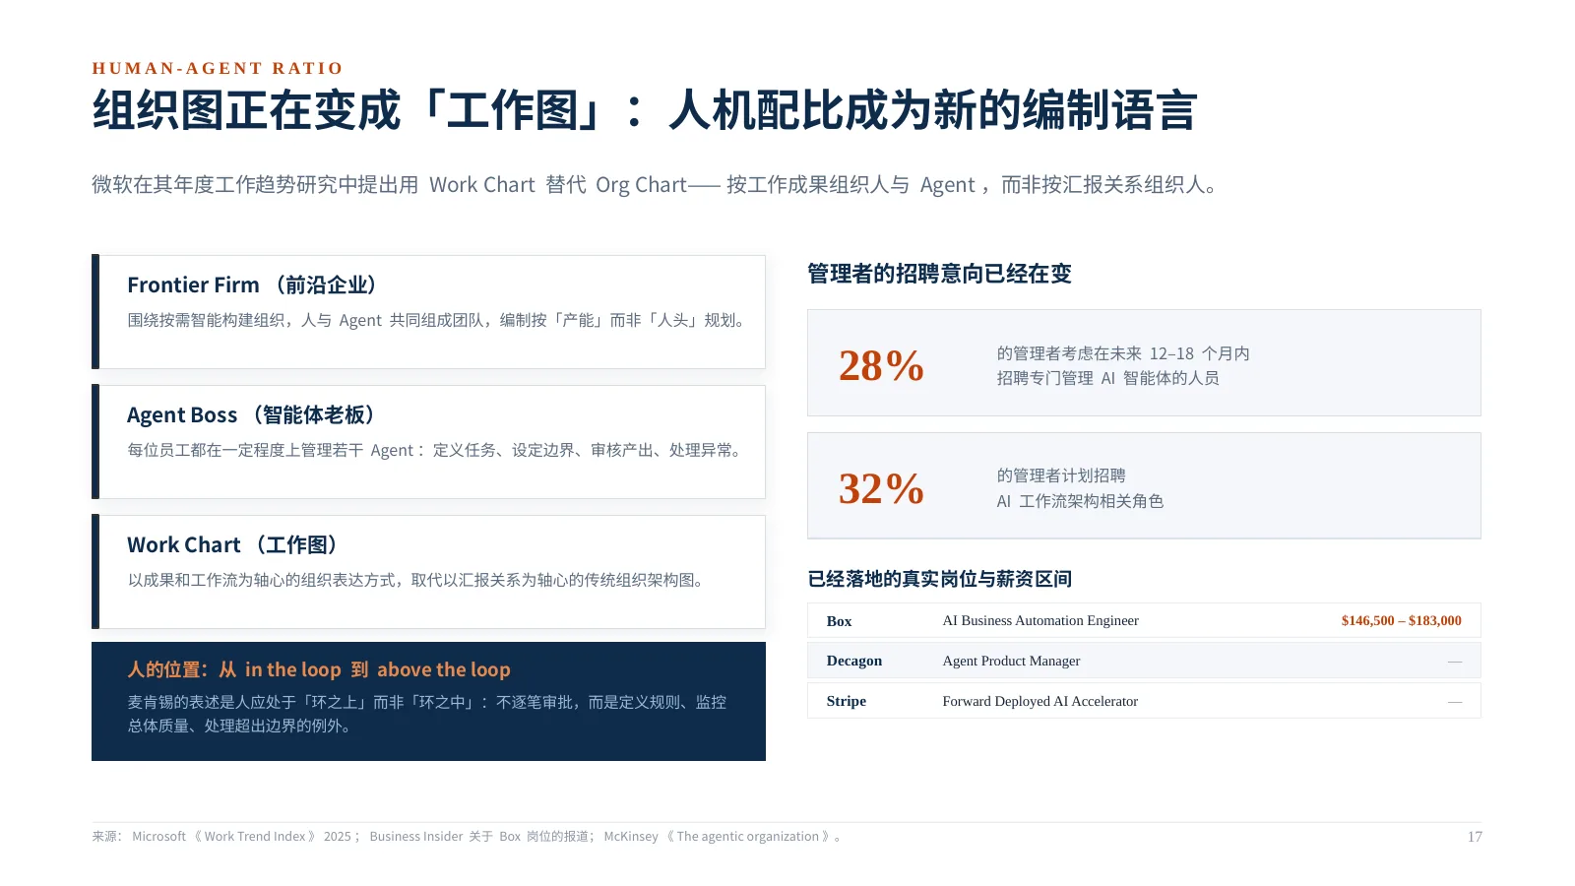Click the description starting 以成果和工作流为轴心

[x=418, y=580]
